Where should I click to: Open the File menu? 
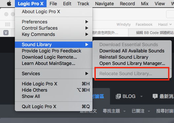click(x=53, y=4)
